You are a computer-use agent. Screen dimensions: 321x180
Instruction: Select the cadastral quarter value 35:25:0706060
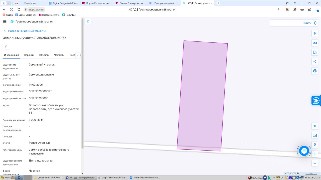coord(39,98)
